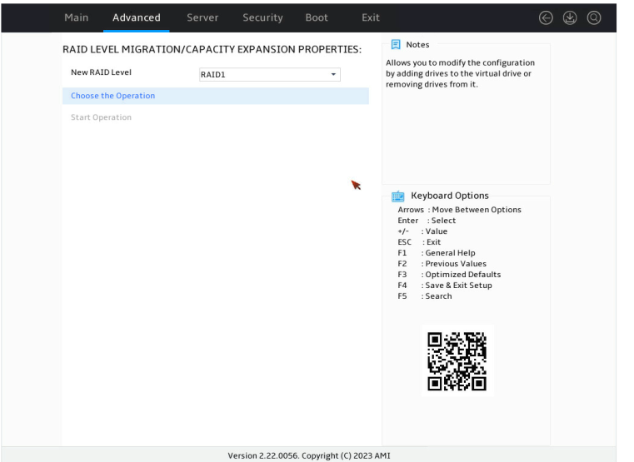Click the 'F4 : Save & Exit Setup' line
The height and width of the screenshot is (462, 634).
pos(445,286)
